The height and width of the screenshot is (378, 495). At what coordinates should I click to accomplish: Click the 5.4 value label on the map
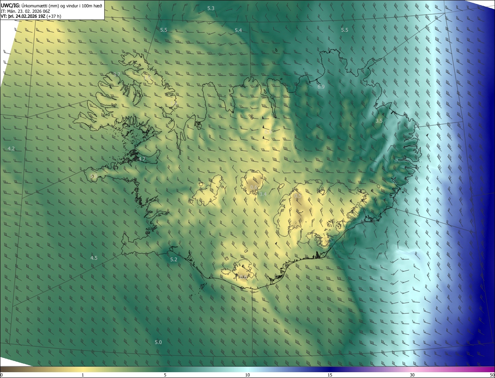(x=238, y=30)
